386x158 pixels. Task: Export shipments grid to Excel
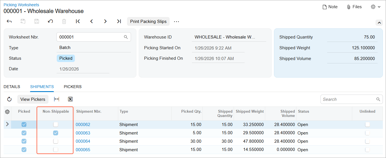tap(70, 99)
